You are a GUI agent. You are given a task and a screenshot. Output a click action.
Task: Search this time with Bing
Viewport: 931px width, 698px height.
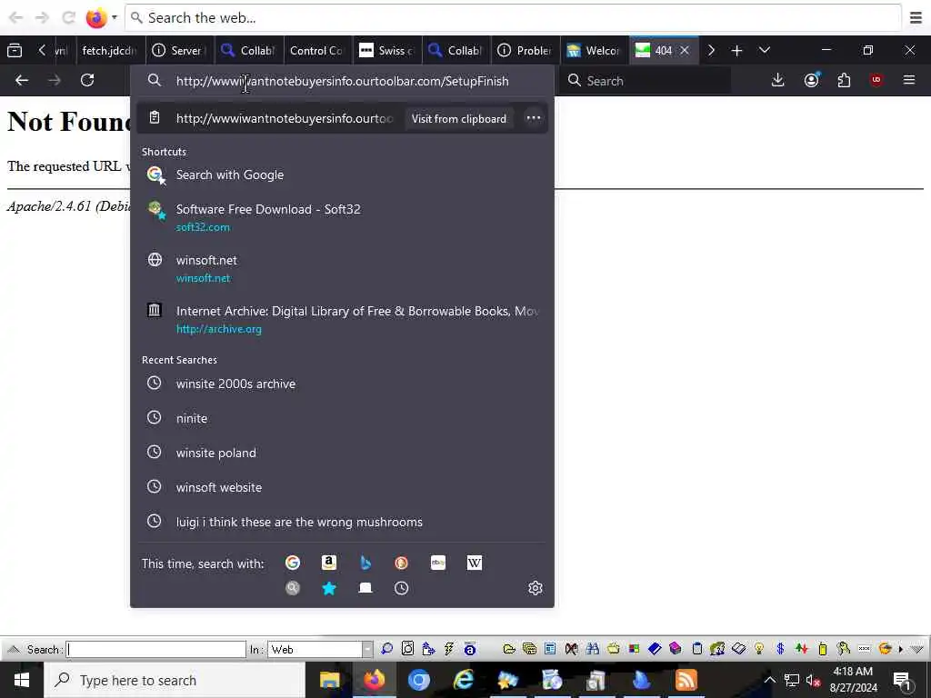tap(365, 563)
